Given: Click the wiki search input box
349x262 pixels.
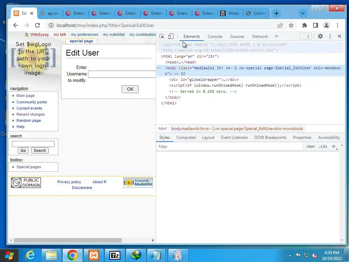Looking at the screenshot, I should [x=33, y=144].
